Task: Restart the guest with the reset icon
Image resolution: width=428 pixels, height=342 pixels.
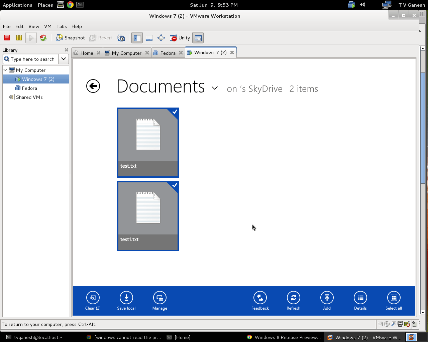Action: pos(43,38)
